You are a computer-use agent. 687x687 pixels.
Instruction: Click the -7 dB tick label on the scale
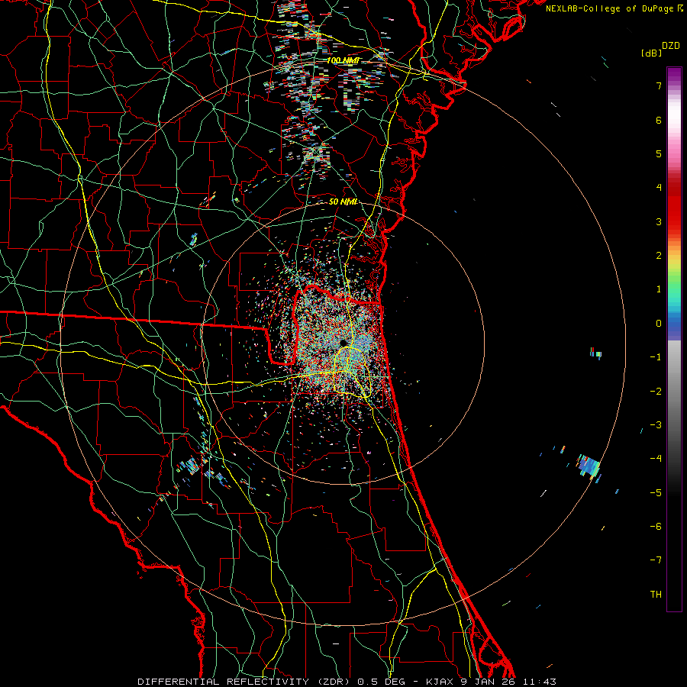pos(656,560)
